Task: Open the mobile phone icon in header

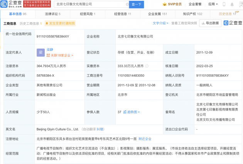Action: (224, 4)
